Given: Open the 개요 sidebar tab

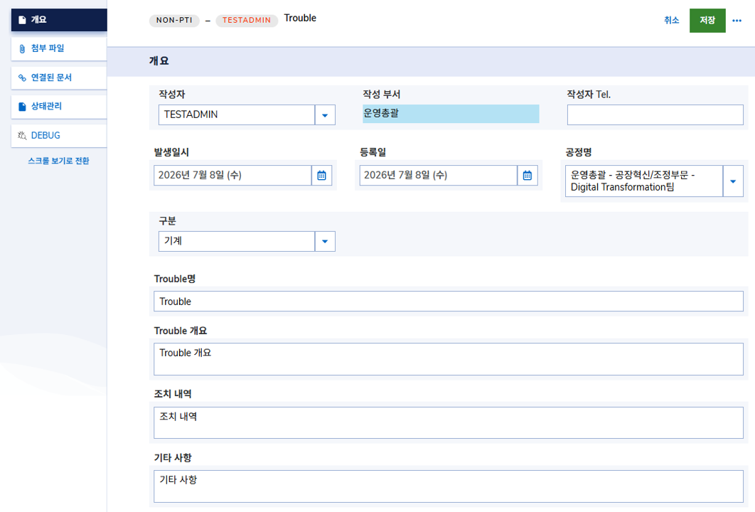Looking at the screenshot, I should [x=59, y=20].
